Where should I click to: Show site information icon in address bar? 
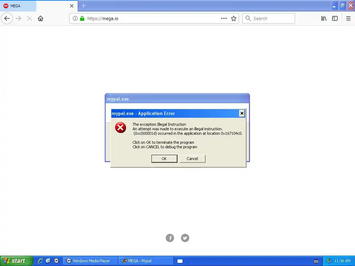pos(75,19)
